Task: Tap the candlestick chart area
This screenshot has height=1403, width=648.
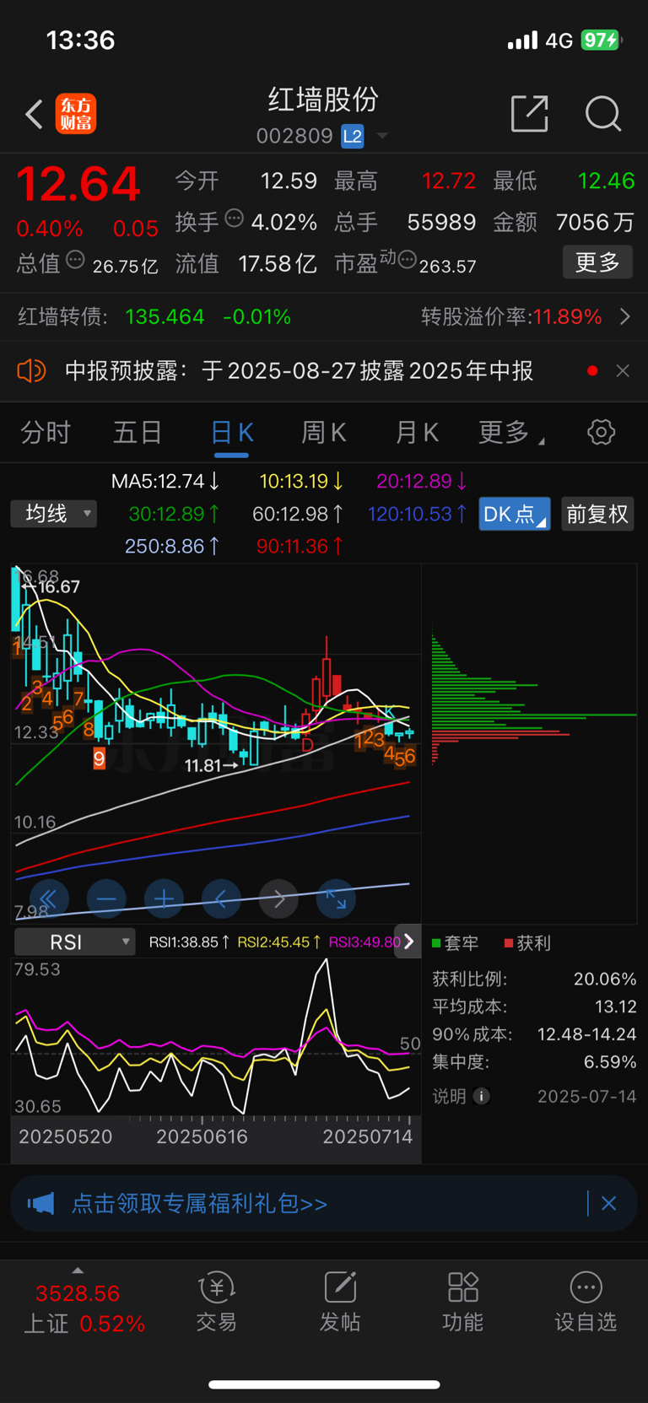Action: coord(216,742)
